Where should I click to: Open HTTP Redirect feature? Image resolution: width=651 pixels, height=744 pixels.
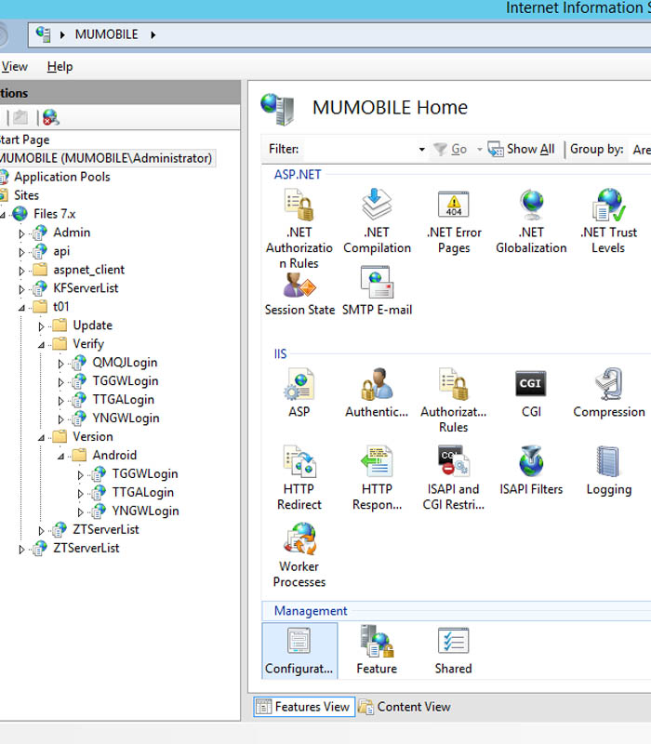point(299,477)
